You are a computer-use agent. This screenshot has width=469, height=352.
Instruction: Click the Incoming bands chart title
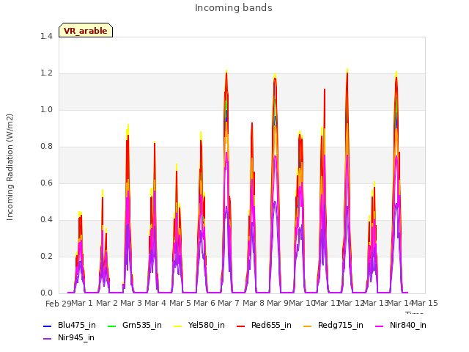coord(234,8)
